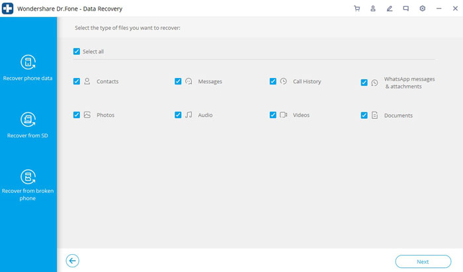Click the Audio label
Viewport: 463px width, 272px height.
click(x=205, y=116)
